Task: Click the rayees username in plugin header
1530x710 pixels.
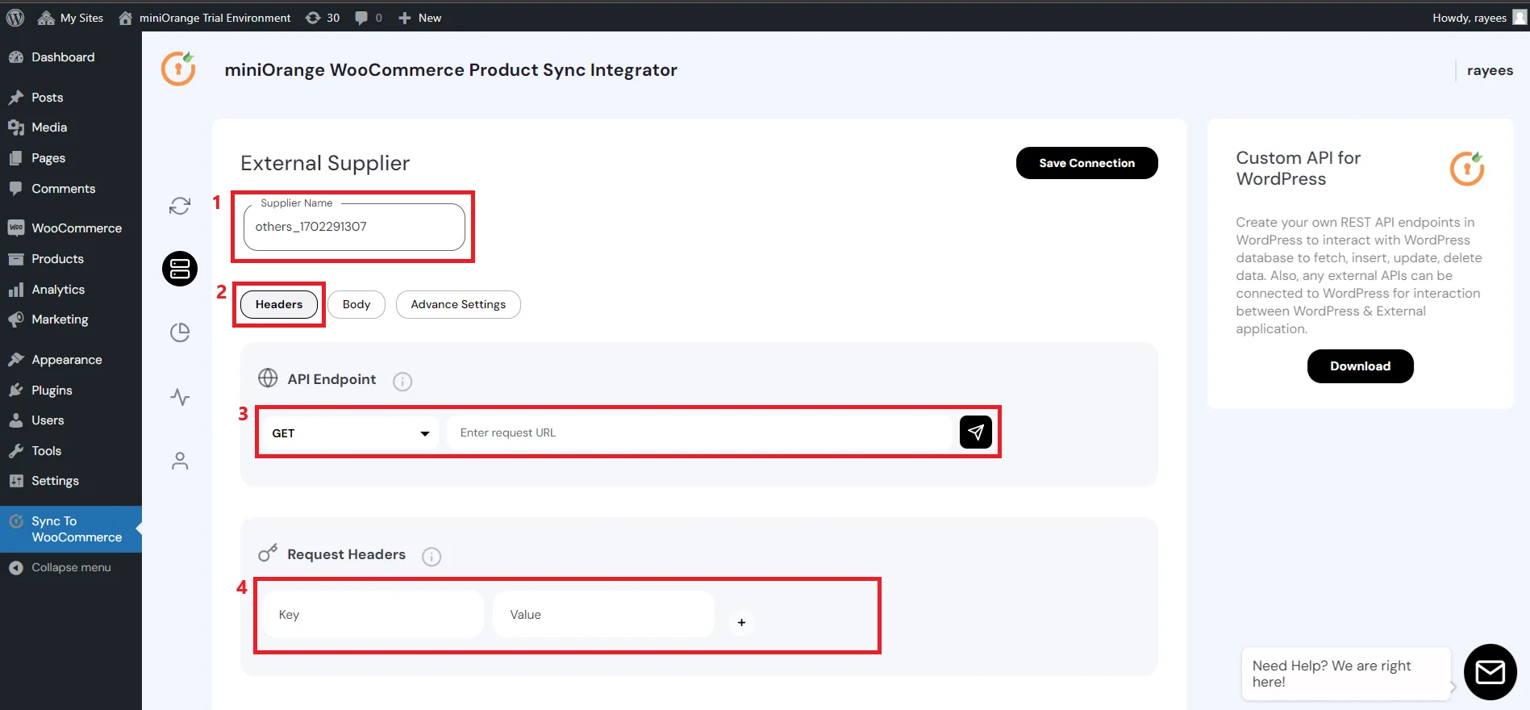Action: click(x=1490, y=70)
